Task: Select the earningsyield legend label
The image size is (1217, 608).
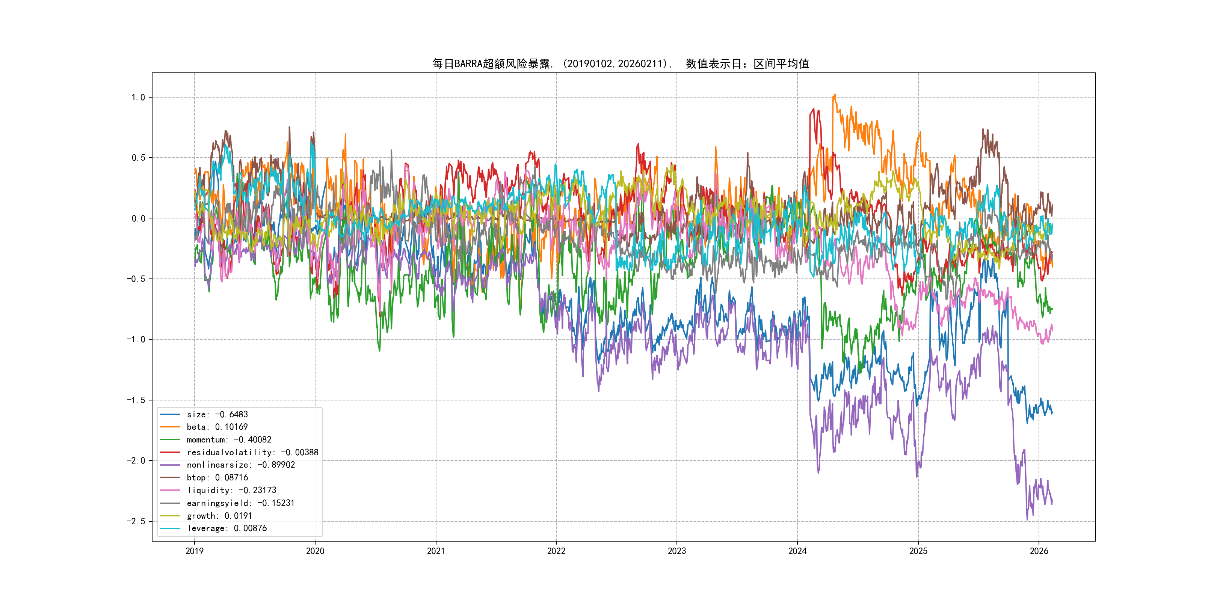Action: coord(240,503)
